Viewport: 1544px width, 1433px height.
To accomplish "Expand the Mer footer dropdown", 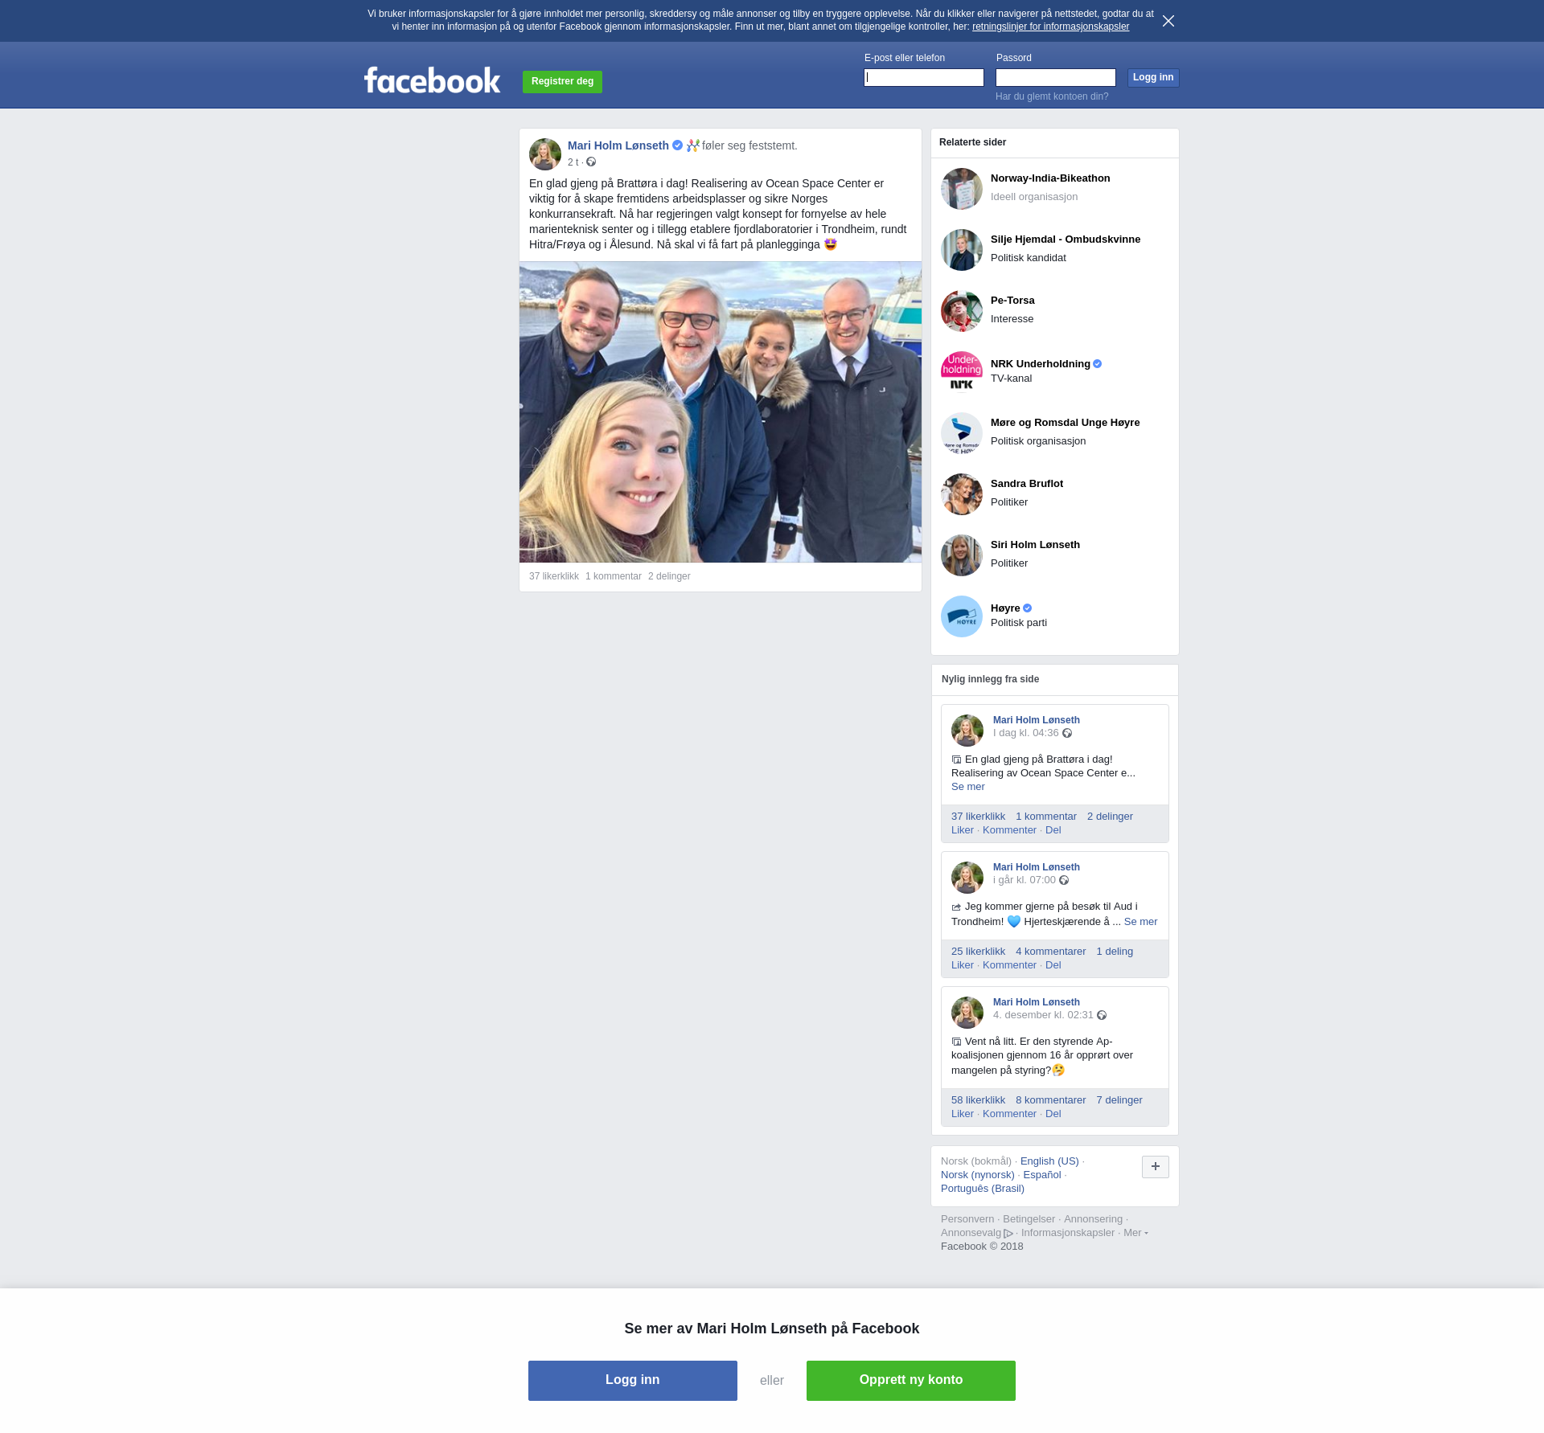I will (1135, 1233).
